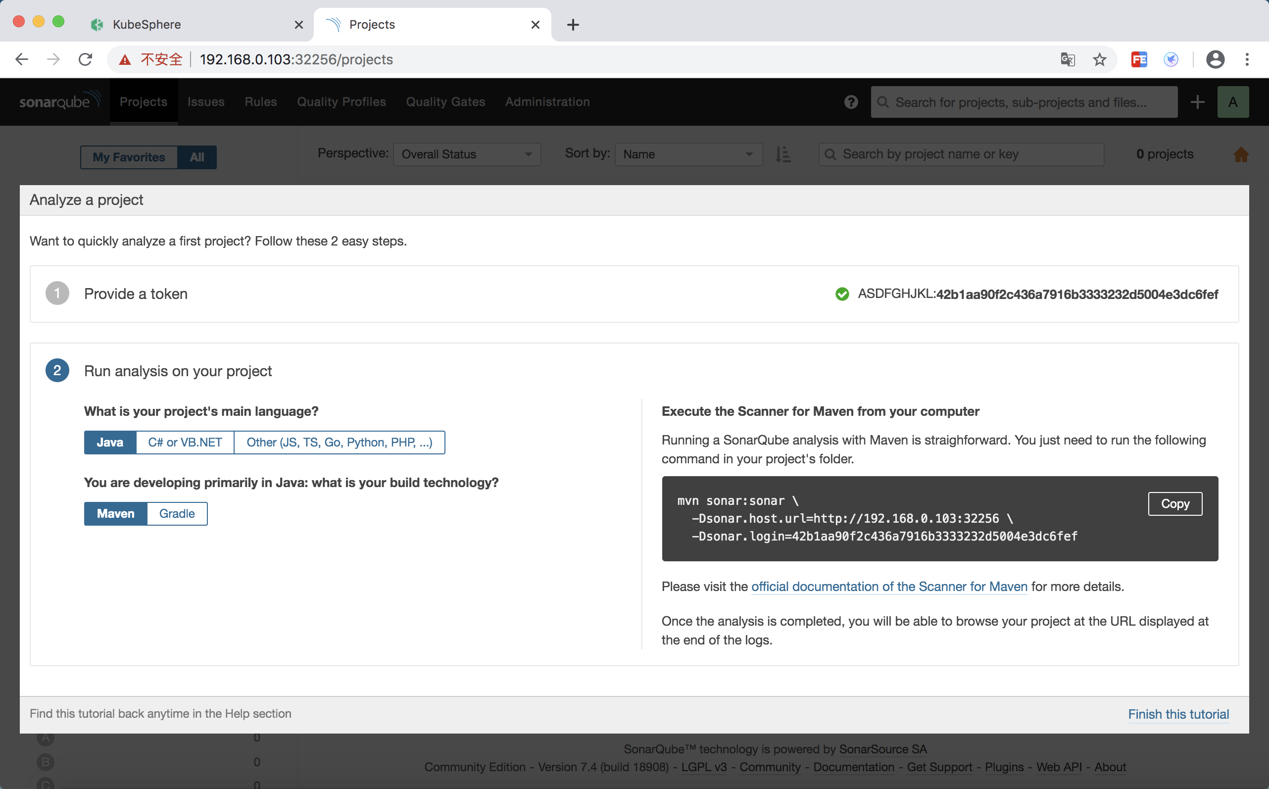Switch to the KubeSphere browser tab
Image resolution: width=1269 pixels, height=789 pixels.
tap(147, 25)
